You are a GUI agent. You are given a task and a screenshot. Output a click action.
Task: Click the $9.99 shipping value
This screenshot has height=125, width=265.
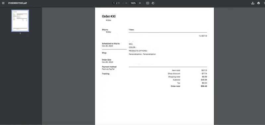point(204,77)
